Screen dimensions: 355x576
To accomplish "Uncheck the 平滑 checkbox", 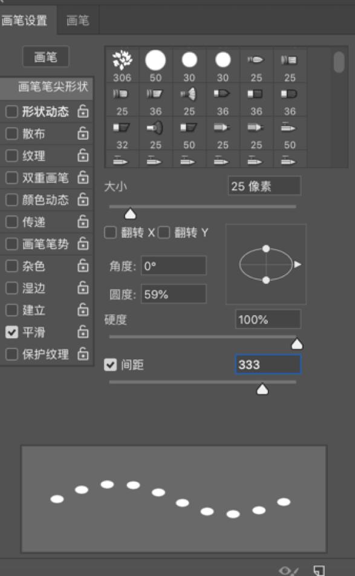I will pyautogui.click(x=11, y=332).
